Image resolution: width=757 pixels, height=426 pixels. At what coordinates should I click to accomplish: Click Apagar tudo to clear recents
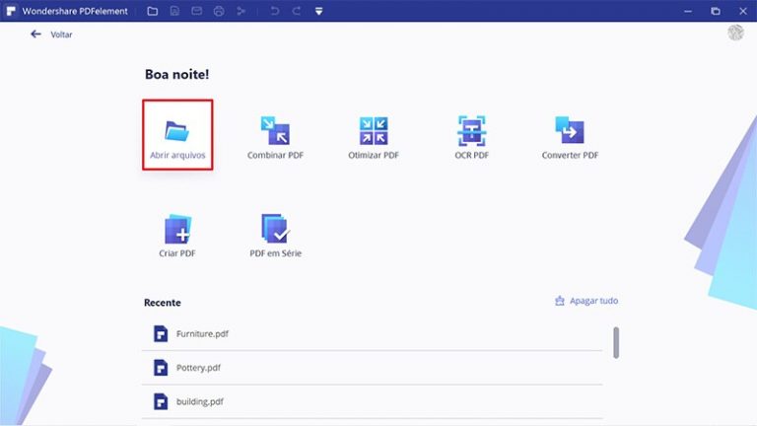[x=593, y=301]
